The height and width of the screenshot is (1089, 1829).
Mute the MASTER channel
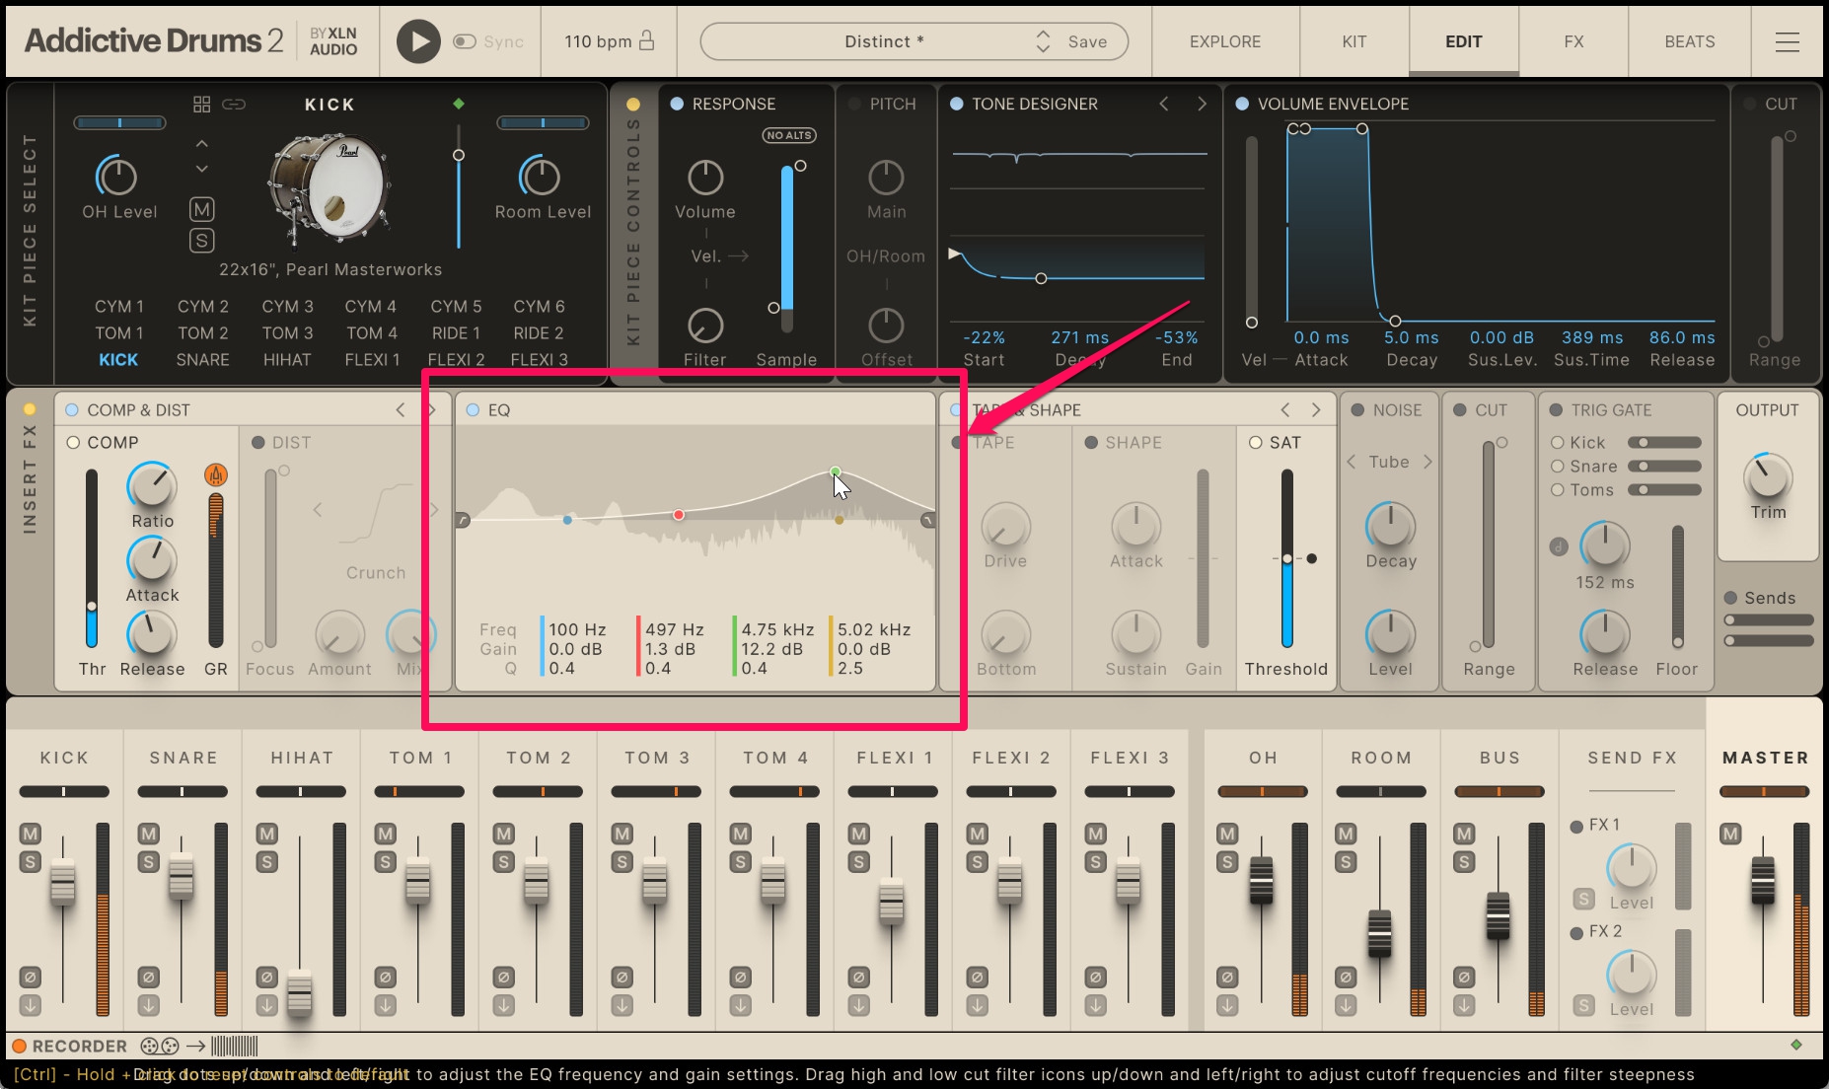(1730, 835)
